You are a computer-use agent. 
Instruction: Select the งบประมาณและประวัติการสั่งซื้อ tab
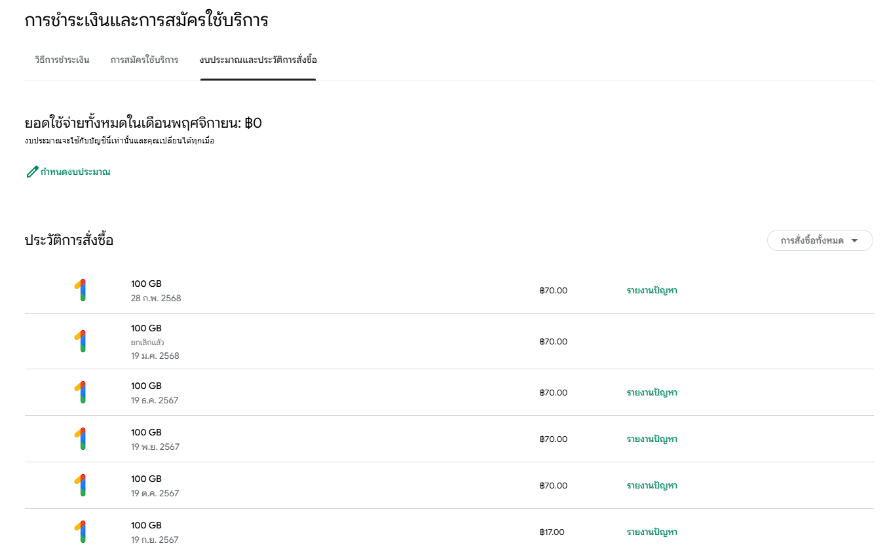[258, 60]
